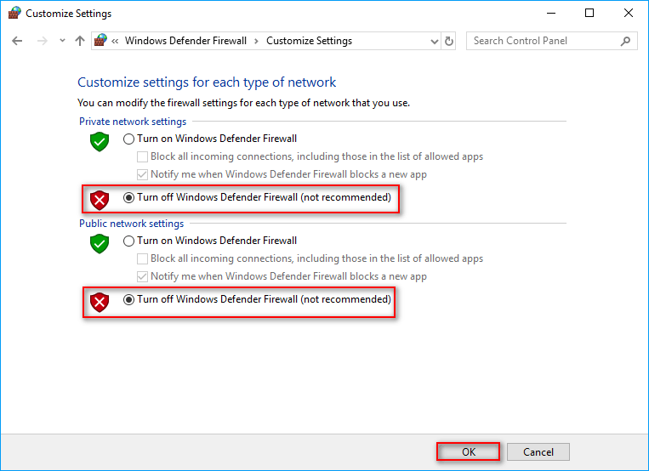Maximize the Customize Settings window

click(x=589, y=14)
